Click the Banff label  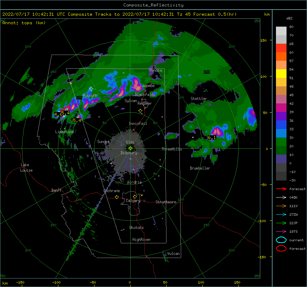pyautogui.click(x=56, y=190)
